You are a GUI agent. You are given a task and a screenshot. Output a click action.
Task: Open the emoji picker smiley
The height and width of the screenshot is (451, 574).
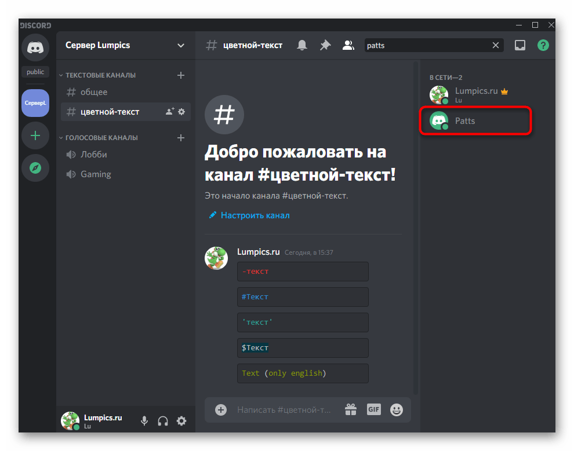pos(397,410)
